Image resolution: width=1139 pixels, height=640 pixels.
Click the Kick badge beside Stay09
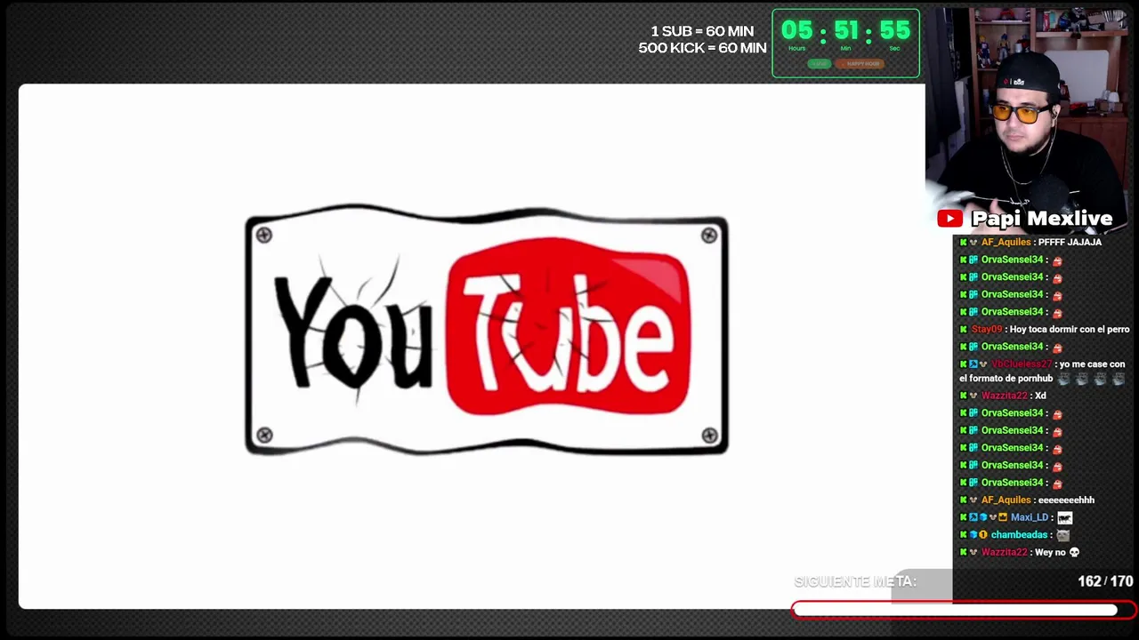964,330
